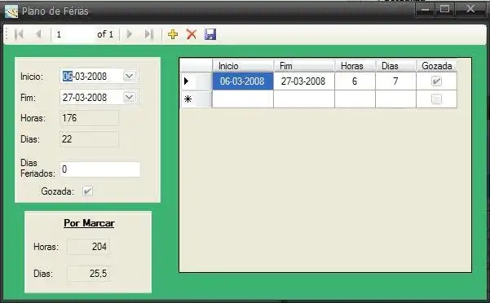Screen dimensions: 490x303
Task: Open the Fim date picker dropdown
Action: [x=130, y=98]
